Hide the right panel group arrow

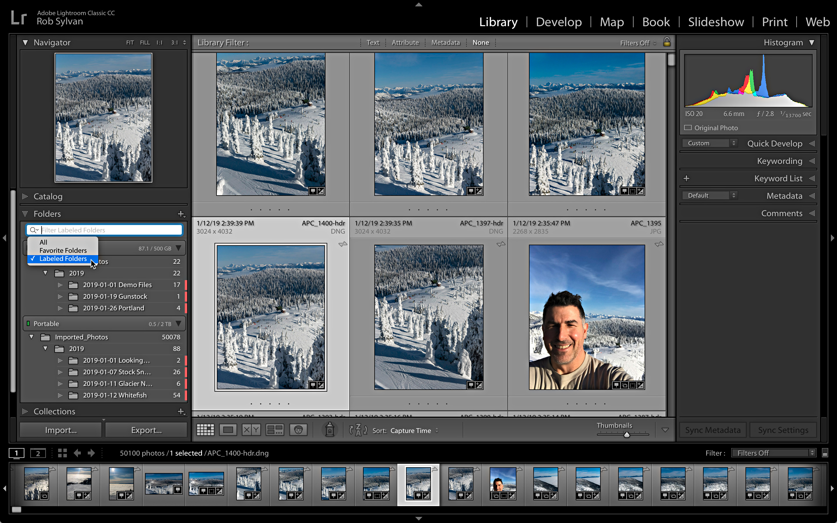pyautogui.click(x=832, y=238)
